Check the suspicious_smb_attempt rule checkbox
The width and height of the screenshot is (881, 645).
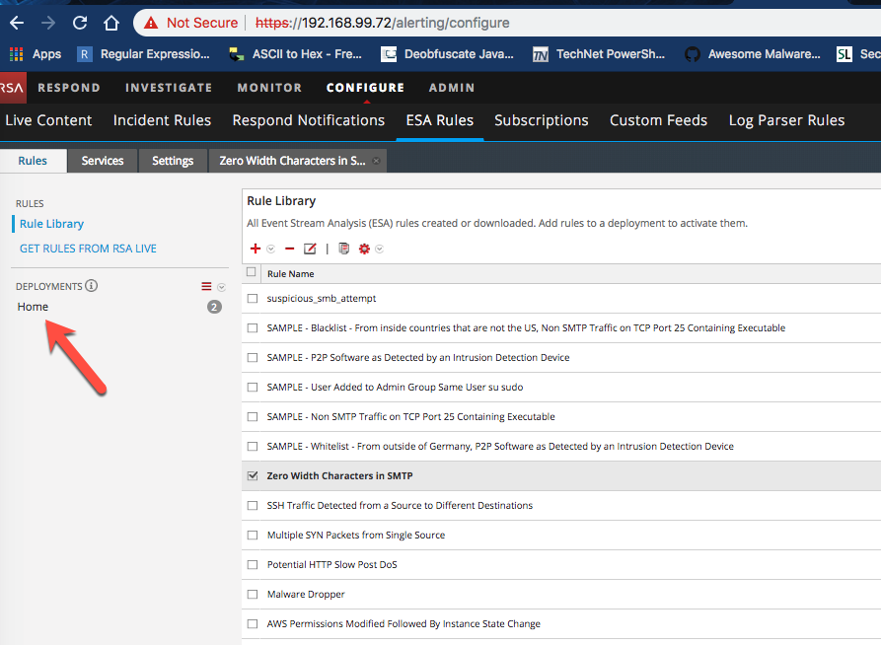point(253,298)
